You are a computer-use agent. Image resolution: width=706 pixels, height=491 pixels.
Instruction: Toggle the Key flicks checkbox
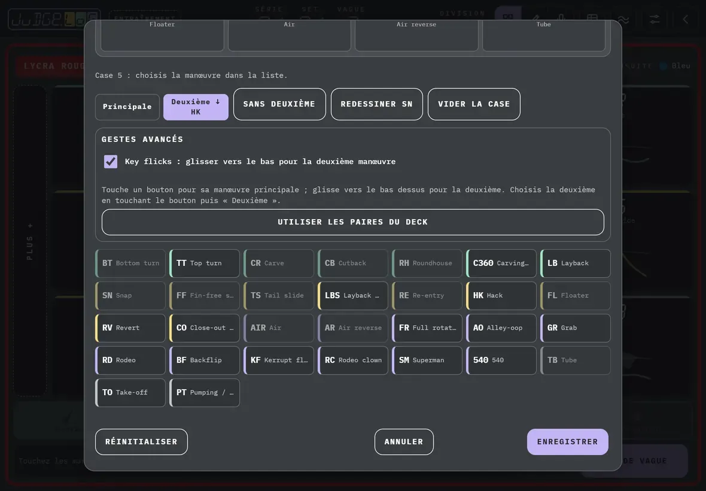(110, 161)
